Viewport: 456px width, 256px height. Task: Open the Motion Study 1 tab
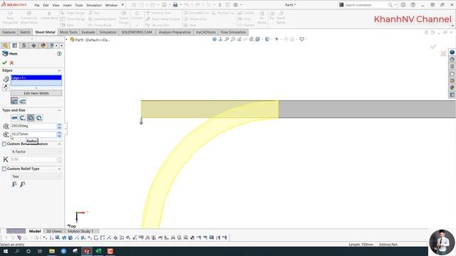[x=81, y=231]
